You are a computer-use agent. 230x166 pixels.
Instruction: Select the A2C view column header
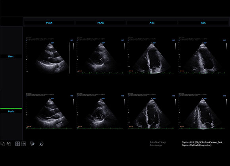pos(203,23)
